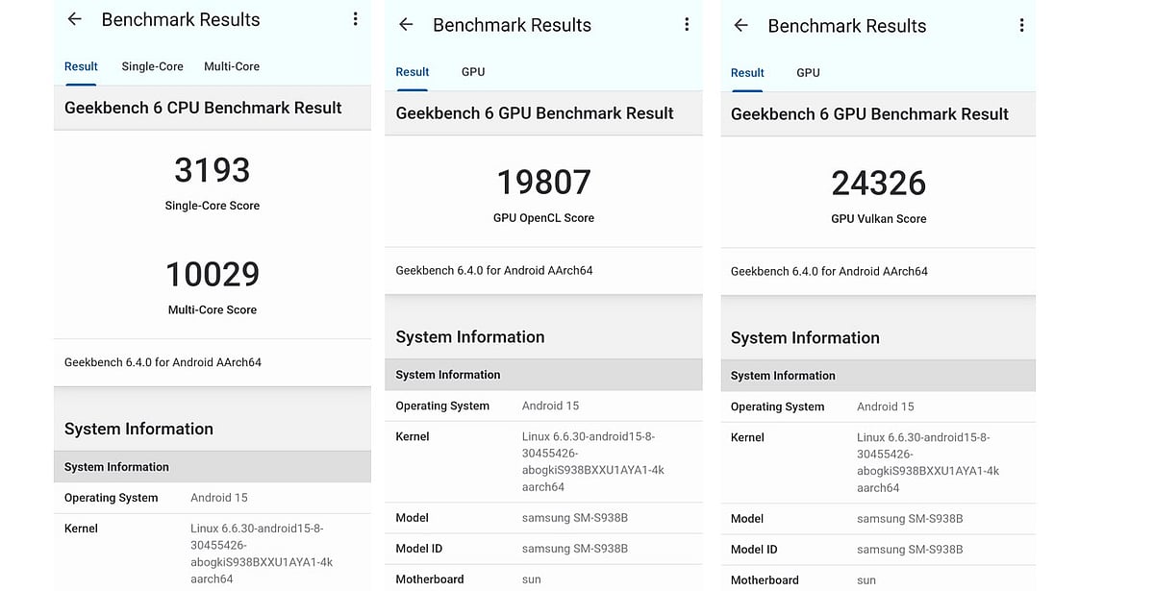The height and width of the screenshot is (591, 1154).
Task: Tap the back arrow in the CPU results screen
Action: coord(74,18)
